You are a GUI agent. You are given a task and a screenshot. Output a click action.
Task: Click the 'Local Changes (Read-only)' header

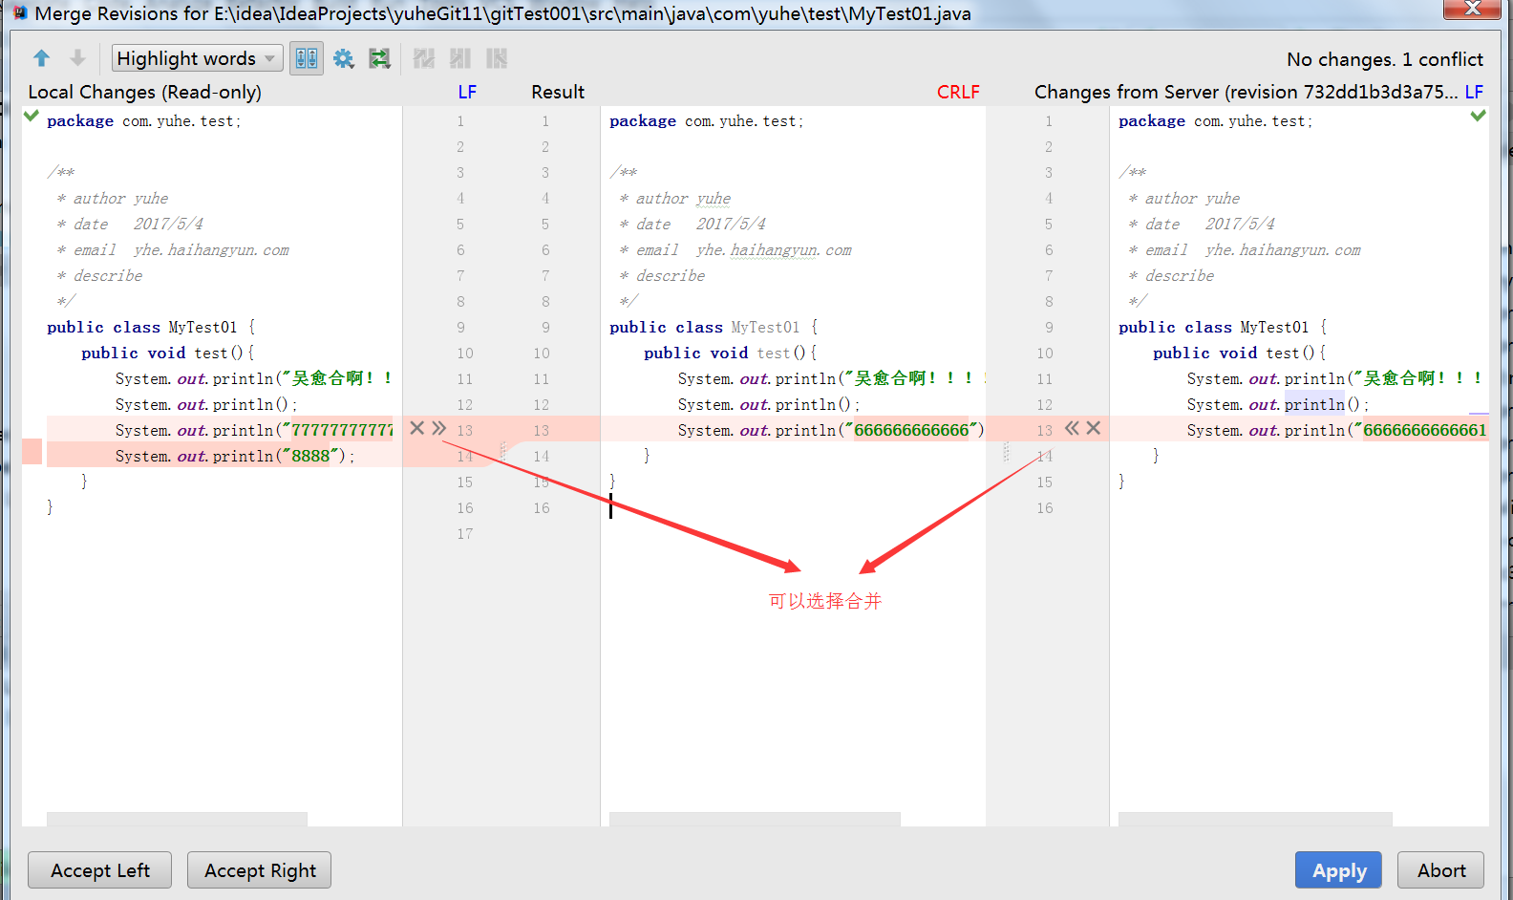pyautogui.click(x=144, y=92)
